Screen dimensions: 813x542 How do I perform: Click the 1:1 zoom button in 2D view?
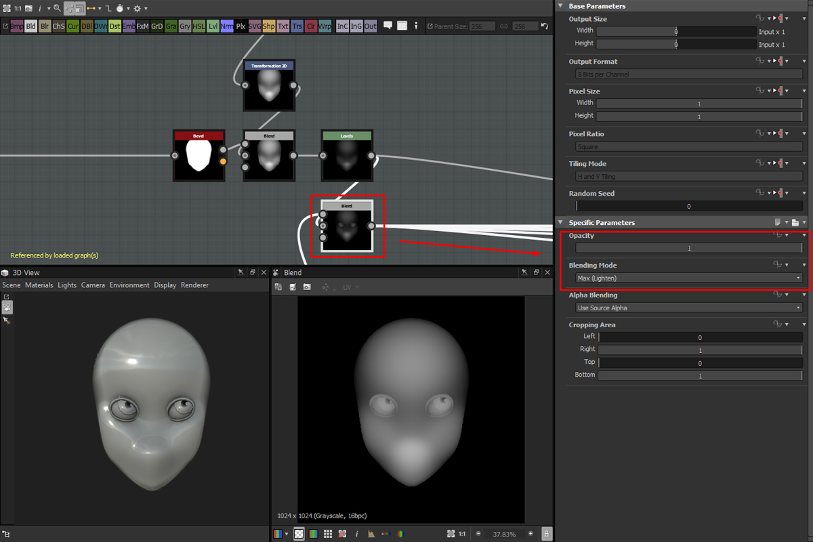point(462,534)
